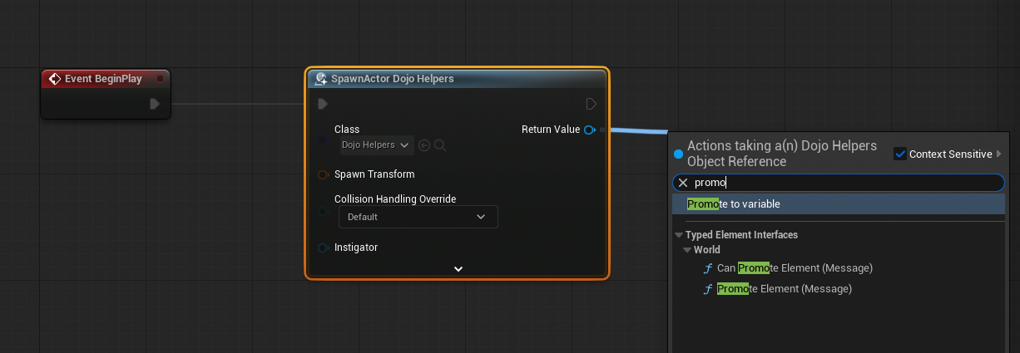The image size is (1020, 353).
Task: Browse to Dojo Helpers class with magnifier
Action: pos(440,145)
